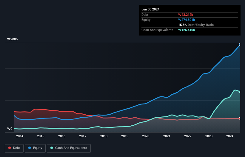Viewport: 245px width, 157px height.
Task: Click the ₩126.410b cash value
Action: (x=187, y=30)
